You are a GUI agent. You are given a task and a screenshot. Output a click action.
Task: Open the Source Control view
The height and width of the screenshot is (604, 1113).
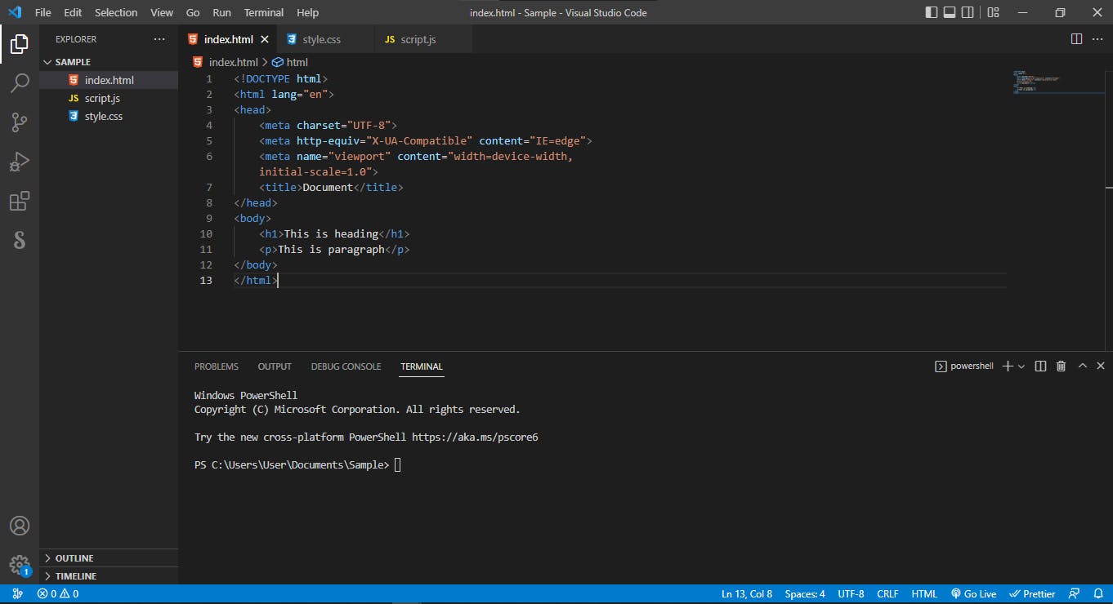[x=20, y=122]
